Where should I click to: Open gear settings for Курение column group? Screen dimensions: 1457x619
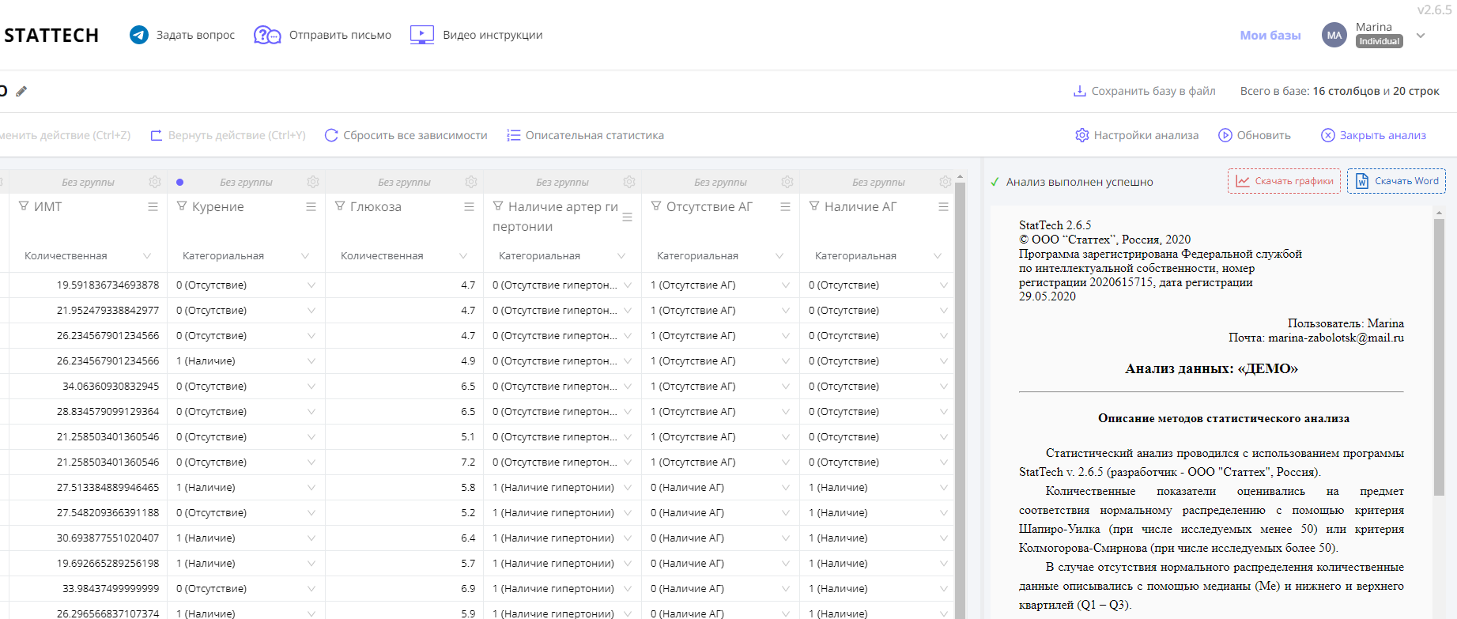click(313, 182)
